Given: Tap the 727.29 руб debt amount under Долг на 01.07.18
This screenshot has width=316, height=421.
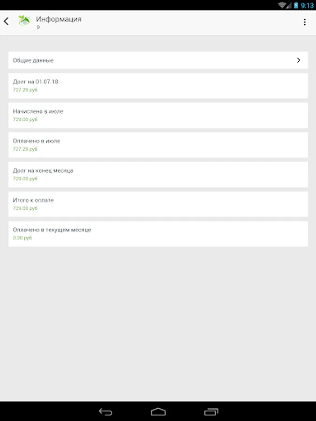Looking at the screenshot, I should (25, 90).
